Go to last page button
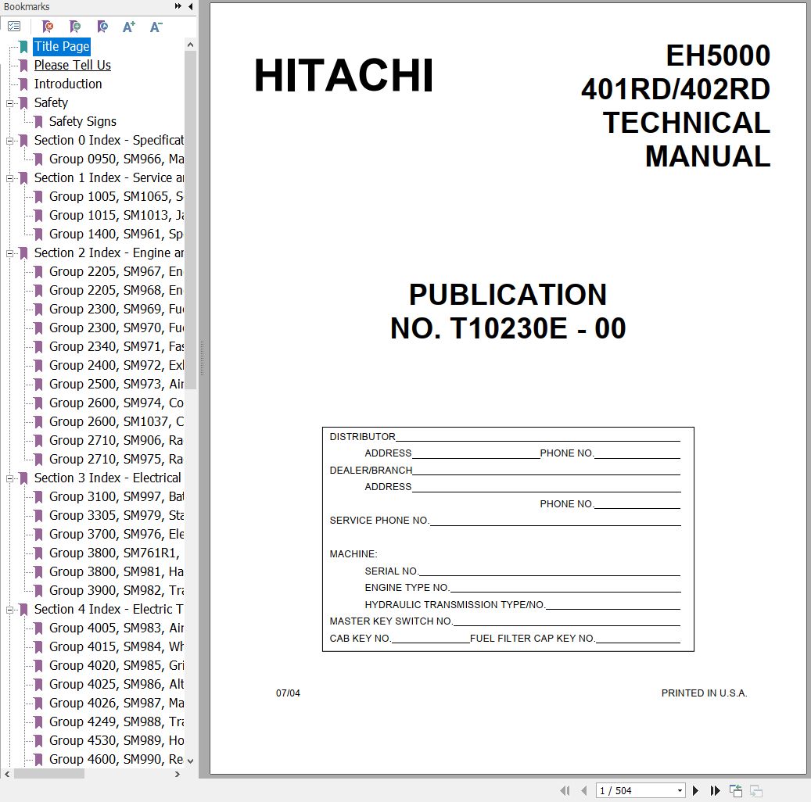The image size is (811, 802). [x=716, y=790]
